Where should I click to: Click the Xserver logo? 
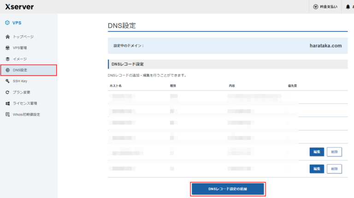19,7
